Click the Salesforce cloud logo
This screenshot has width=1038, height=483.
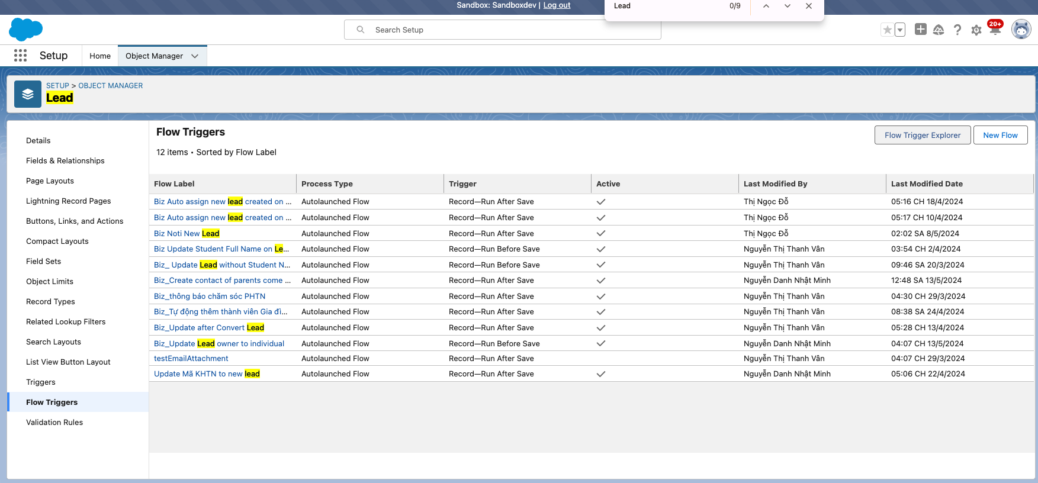click(x=26, y=30)
